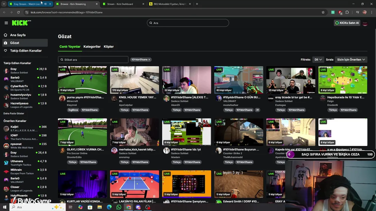
Task: Click Türkçe tag under KNGL HOUSE stream
Action: tap(125, 110)
